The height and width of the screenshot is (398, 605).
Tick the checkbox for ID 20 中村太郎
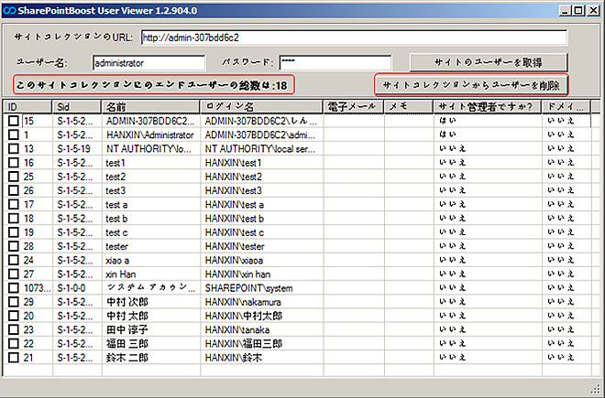click(14, 316)
